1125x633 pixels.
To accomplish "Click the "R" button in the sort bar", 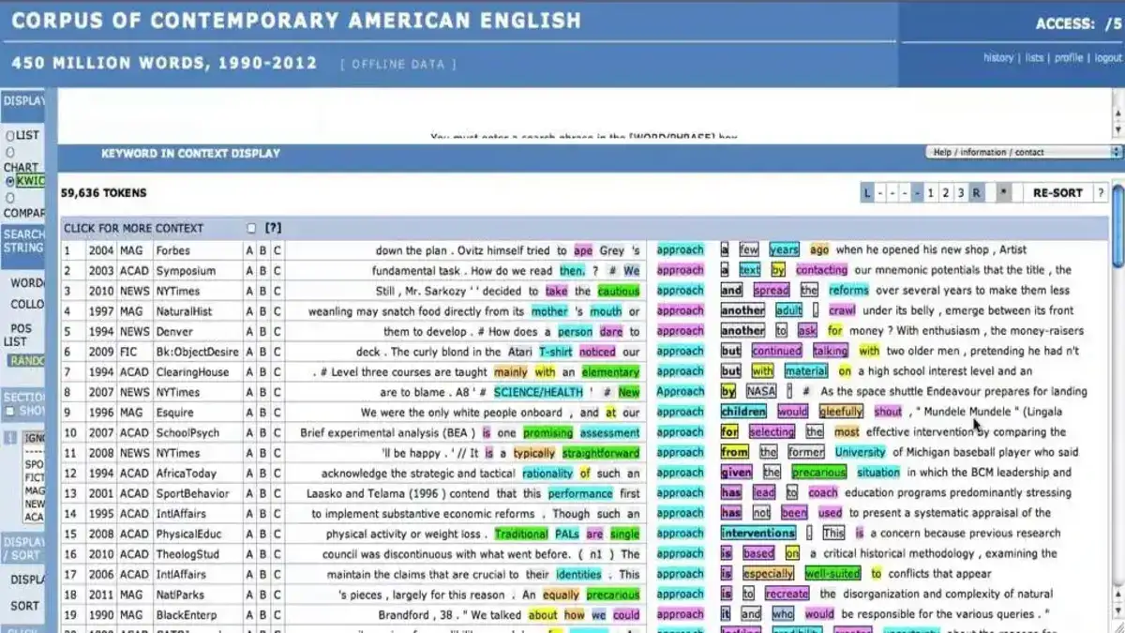I will [x=976, y=192].
